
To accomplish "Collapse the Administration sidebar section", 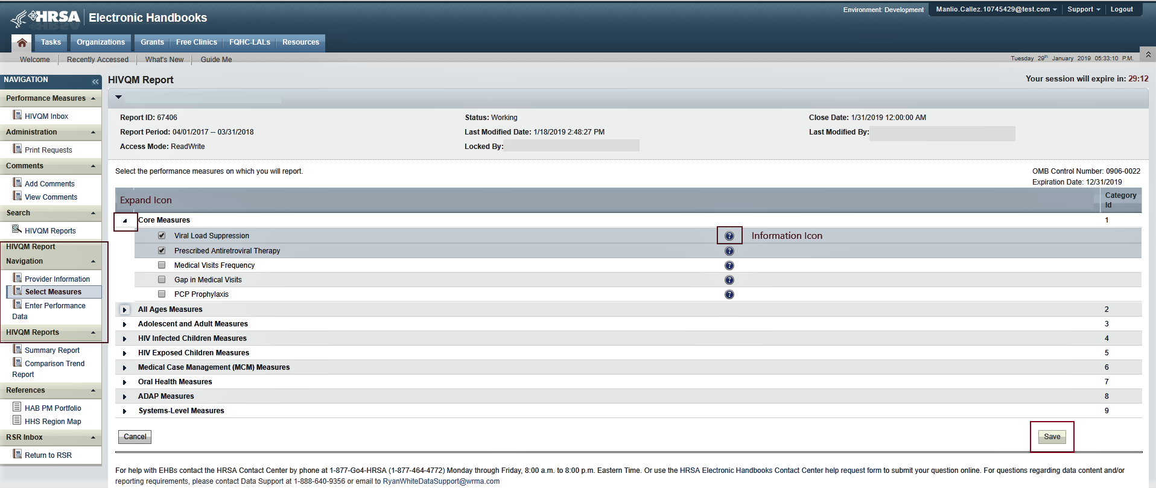I will [x=93, y=132].
